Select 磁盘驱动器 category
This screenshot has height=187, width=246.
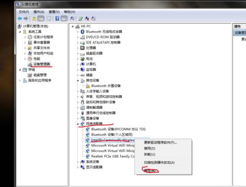tap(94, 53)
